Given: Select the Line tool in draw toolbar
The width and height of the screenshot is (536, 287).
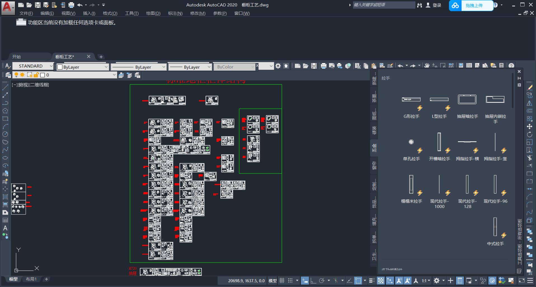Looking at the screenshot, I should [5, 87].
